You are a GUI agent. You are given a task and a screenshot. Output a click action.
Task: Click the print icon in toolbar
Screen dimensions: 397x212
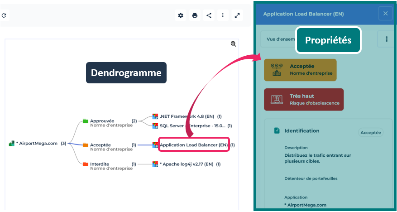coord(195,15)
